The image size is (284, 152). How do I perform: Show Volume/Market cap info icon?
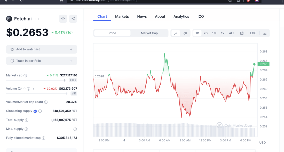click(x=46, y=102)
